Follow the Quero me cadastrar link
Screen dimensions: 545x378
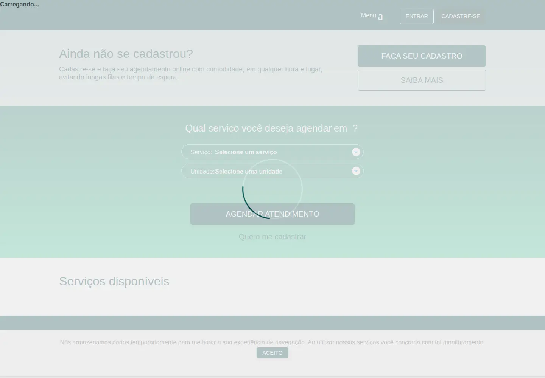[272, 237]
